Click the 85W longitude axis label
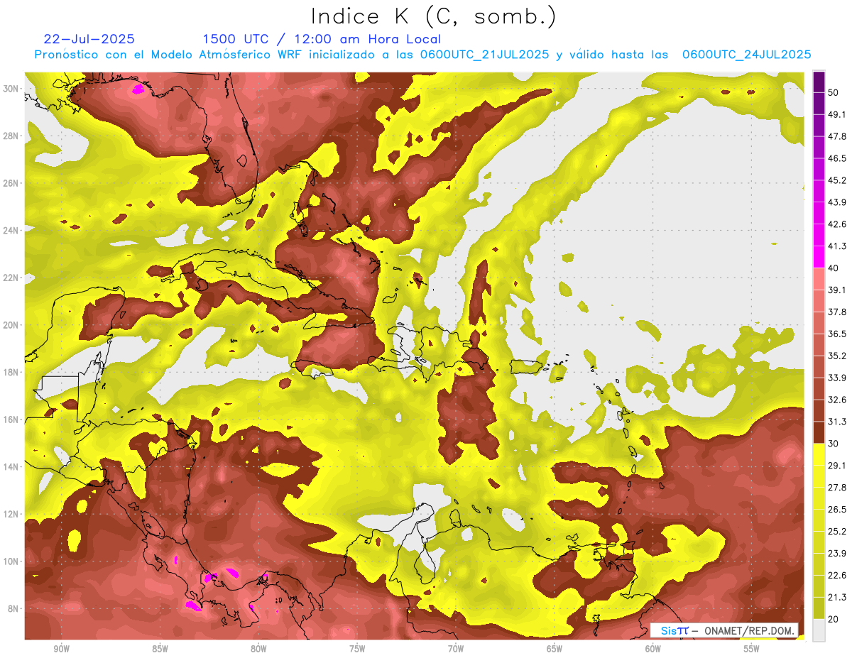The width and height of the screenshot is (852, 658). pos(160,649)
